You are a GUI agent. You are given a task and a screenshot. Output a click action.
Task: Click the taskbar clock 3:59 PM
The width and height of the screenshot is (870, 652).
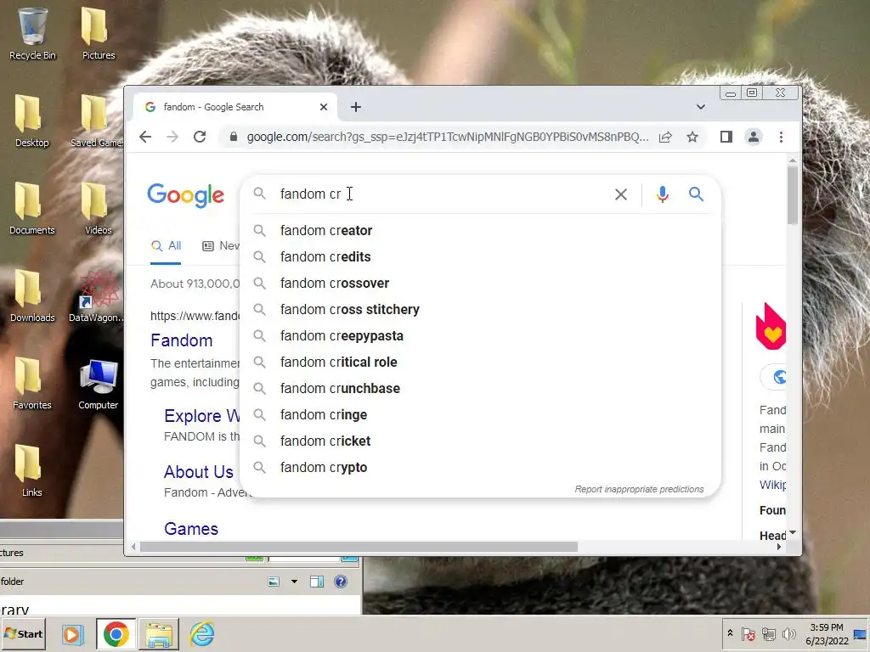point(826,634)
